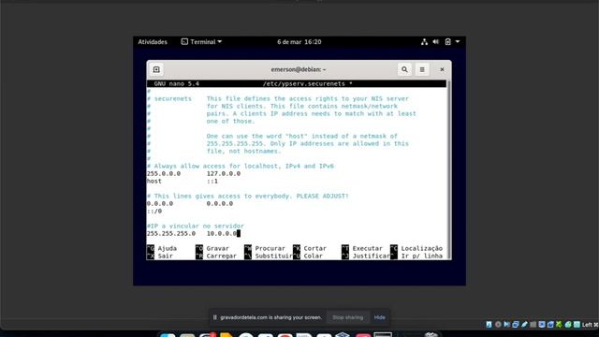Image resolution: width=599 pixels, height=337 pixels.
Task: Click the terminal window vertical scrollbar
Action: [x=449, y=169]
